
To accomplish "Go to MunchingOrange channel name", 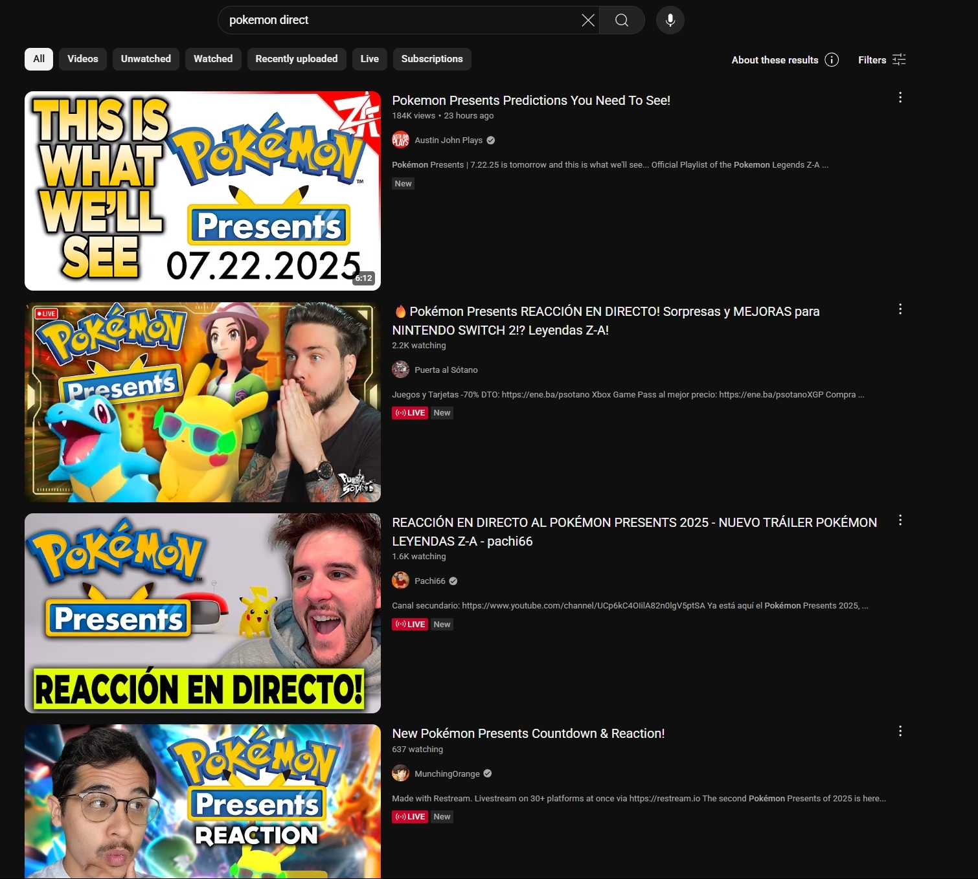I will [x=447, y=774].
